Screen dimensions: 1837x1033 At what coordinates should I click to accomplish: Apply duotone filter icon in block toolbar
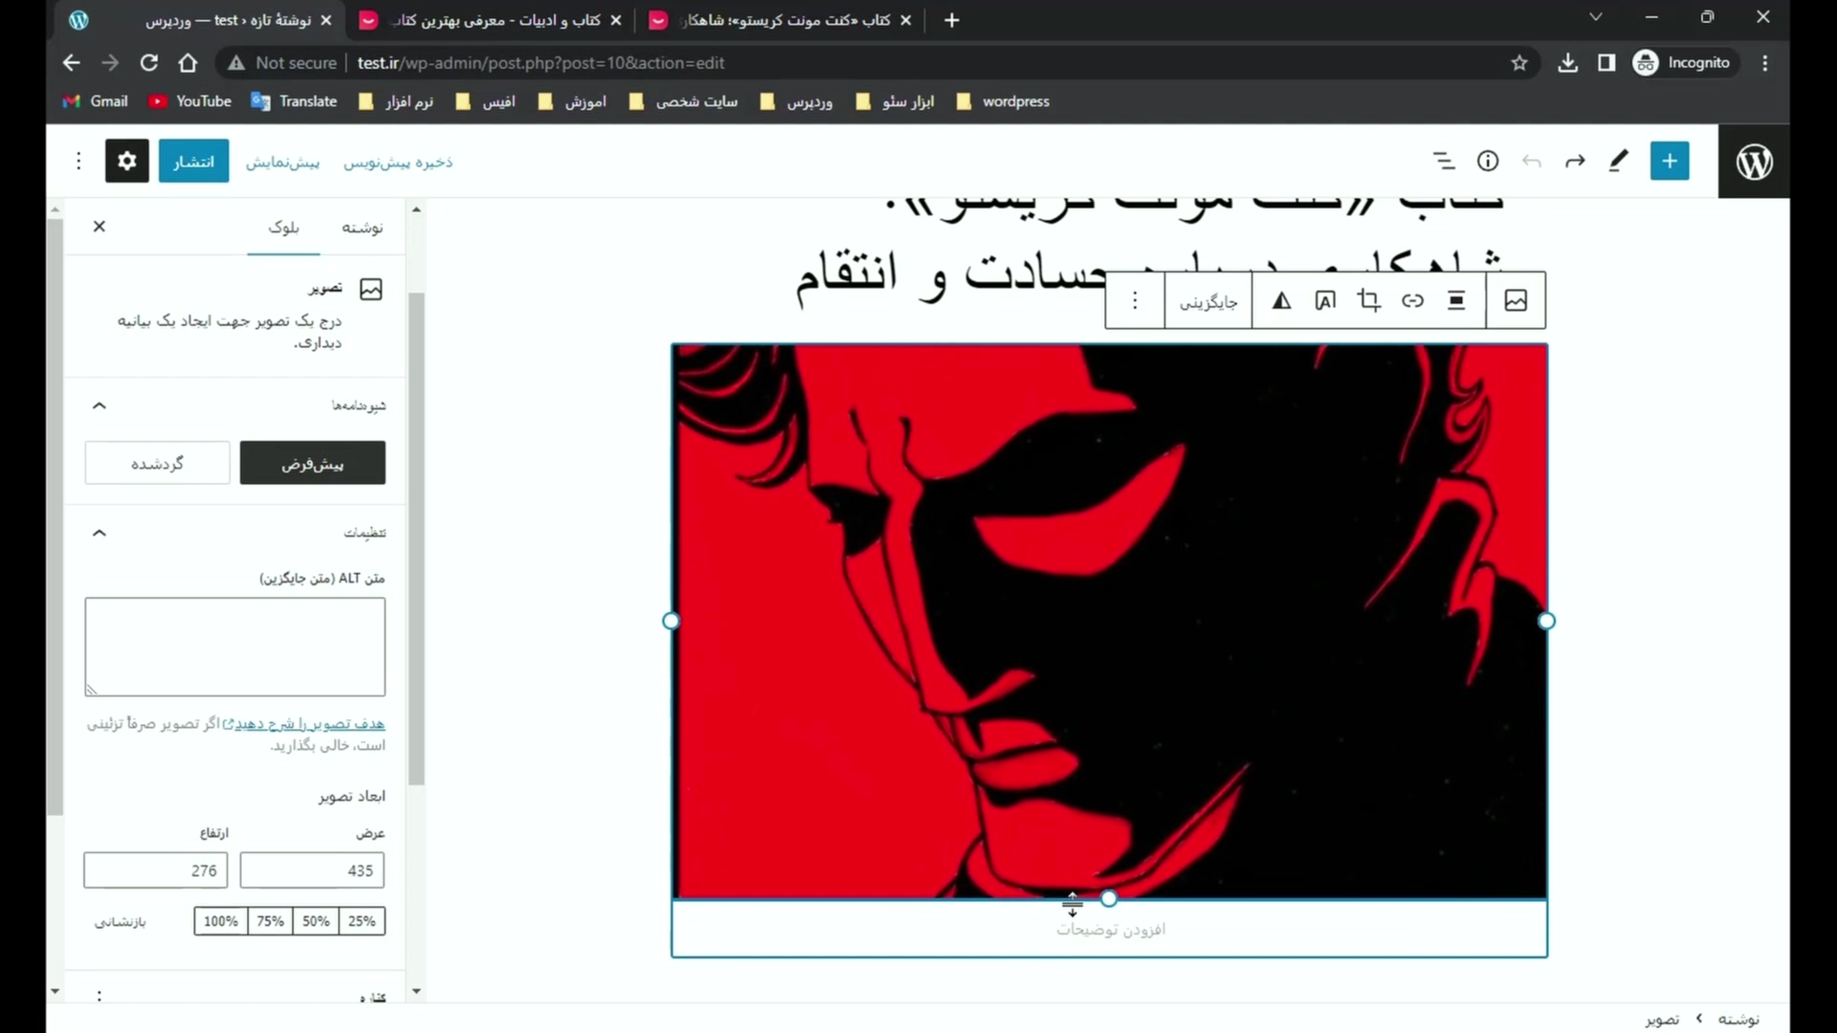[1281, 300]
